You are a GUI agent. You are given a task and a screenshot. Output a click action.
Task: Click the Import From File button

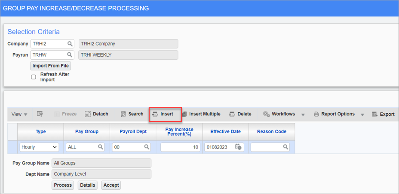(x=50, y=66)
